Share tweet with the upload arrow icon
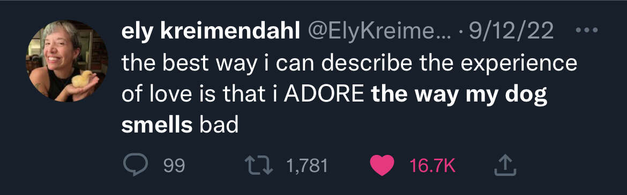This screenshot has height=195, width=627. (505, 166)
